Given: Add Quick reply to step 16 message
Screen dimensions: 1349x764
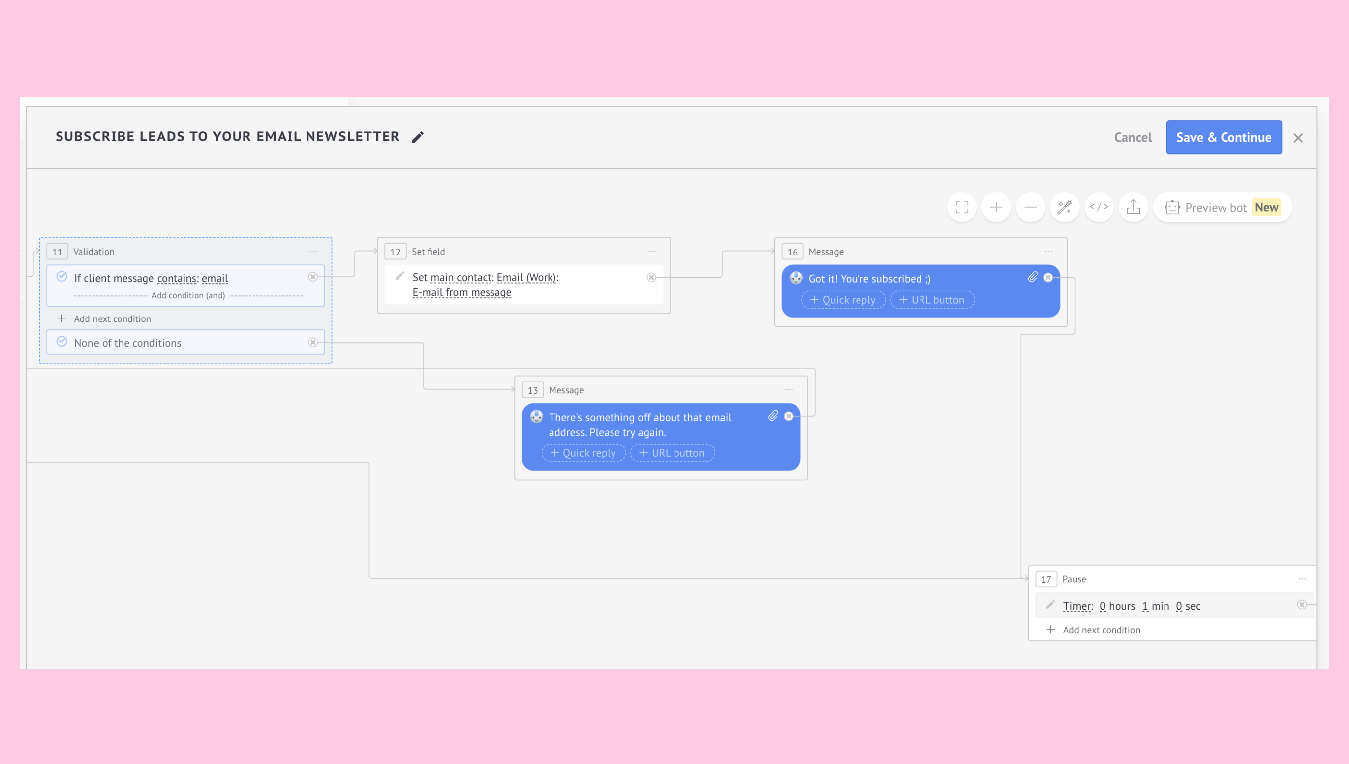Looking at the screenshot, I should click(844, 300).
